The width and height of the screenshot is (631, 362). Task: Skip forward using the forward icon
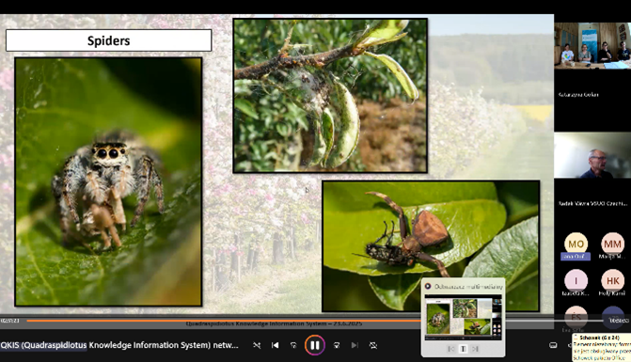pos(337,345)
